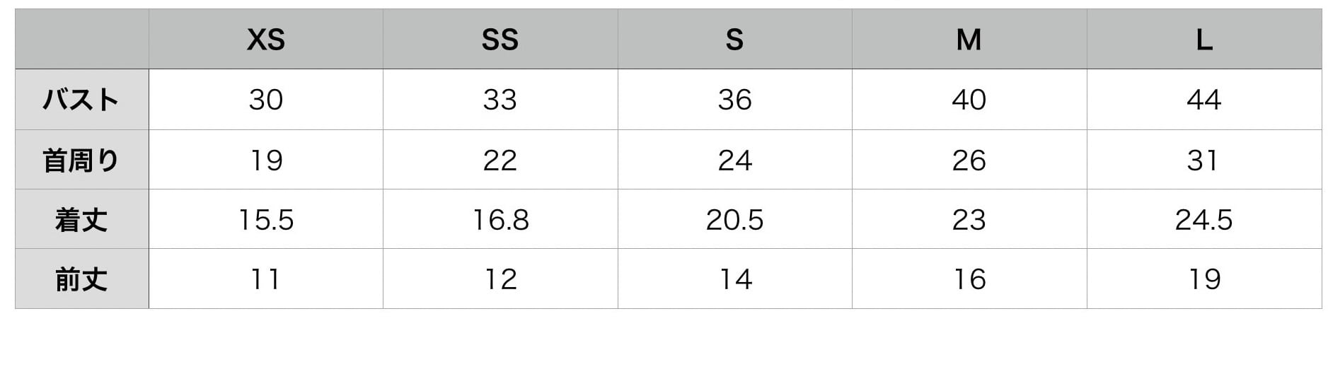Image resolution: width=1328 pixels, height=374 pixels.
Task: Click the S size column header
Action: click(x=734, y=40)
